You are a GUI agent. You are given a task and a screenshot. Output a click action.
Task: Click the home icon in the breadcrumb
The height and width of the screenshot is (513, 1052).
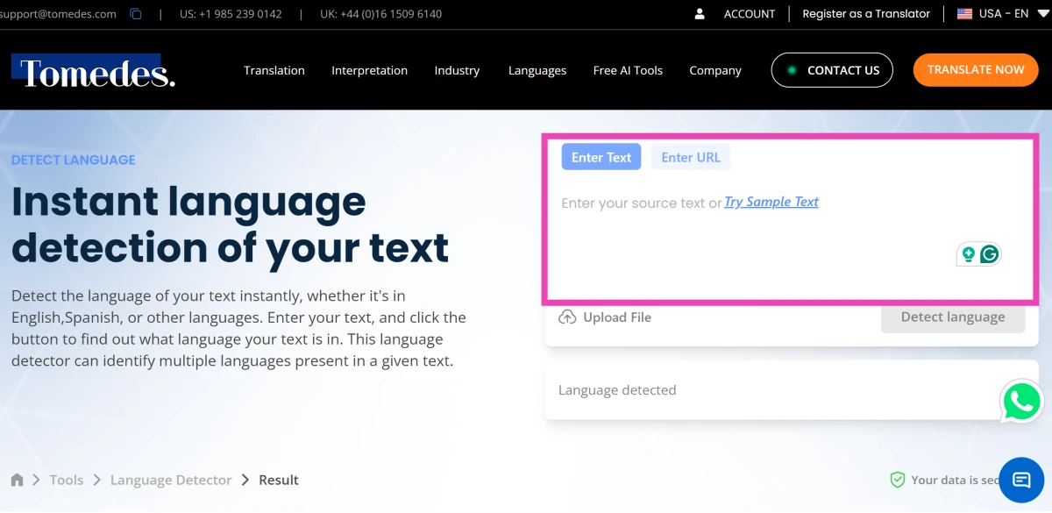(17, 479)
